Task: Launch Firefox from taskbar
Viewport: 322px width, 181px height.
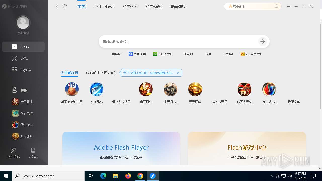Action: 128,176
